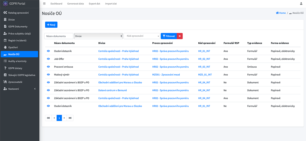
Task: Open the user profile icon
Action: 301,4
